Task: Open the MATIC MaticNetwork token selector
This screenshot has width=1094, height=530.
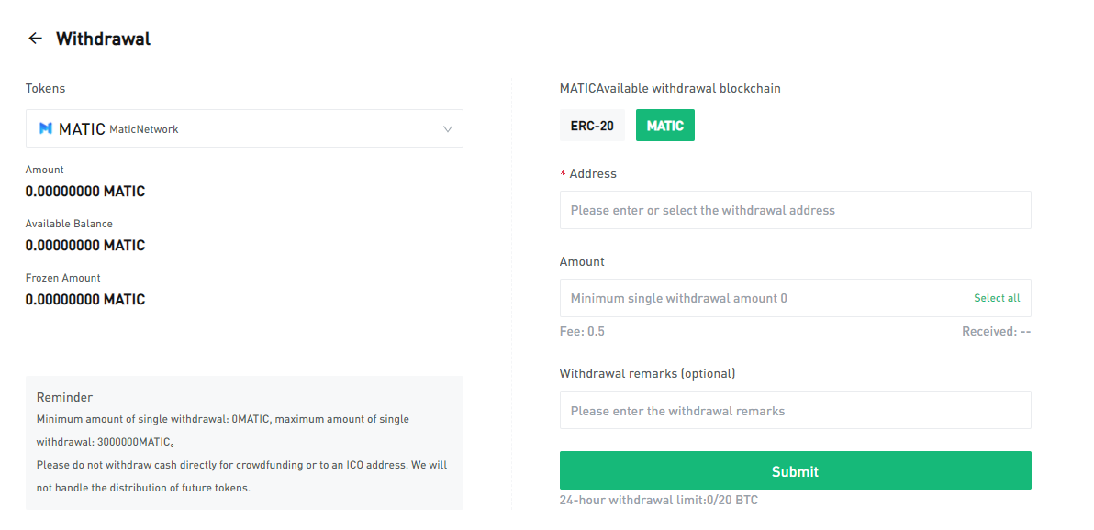Action: 244,129
